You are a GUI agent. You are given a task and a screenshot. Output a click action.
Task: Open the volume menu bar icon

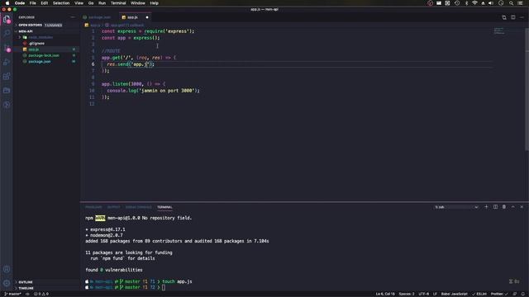click(491, 3)
